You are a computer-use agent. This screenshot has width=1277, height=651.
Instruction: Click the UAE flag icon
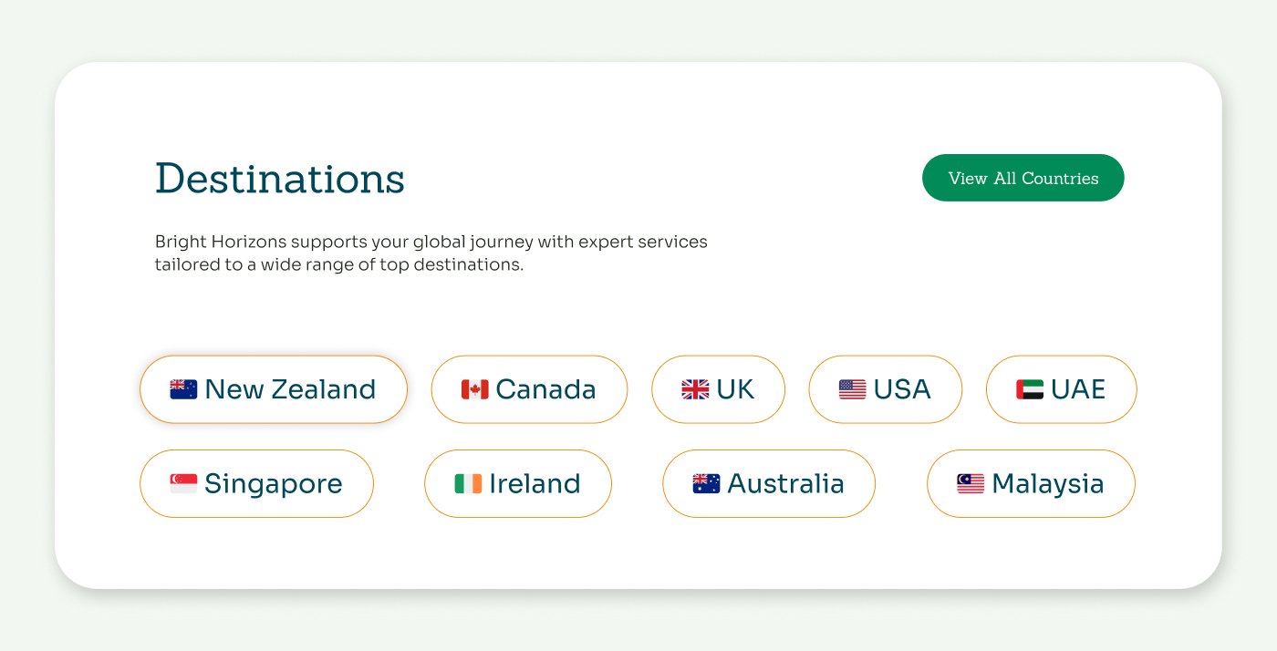pyautogui.click(x=1030, y=389)
